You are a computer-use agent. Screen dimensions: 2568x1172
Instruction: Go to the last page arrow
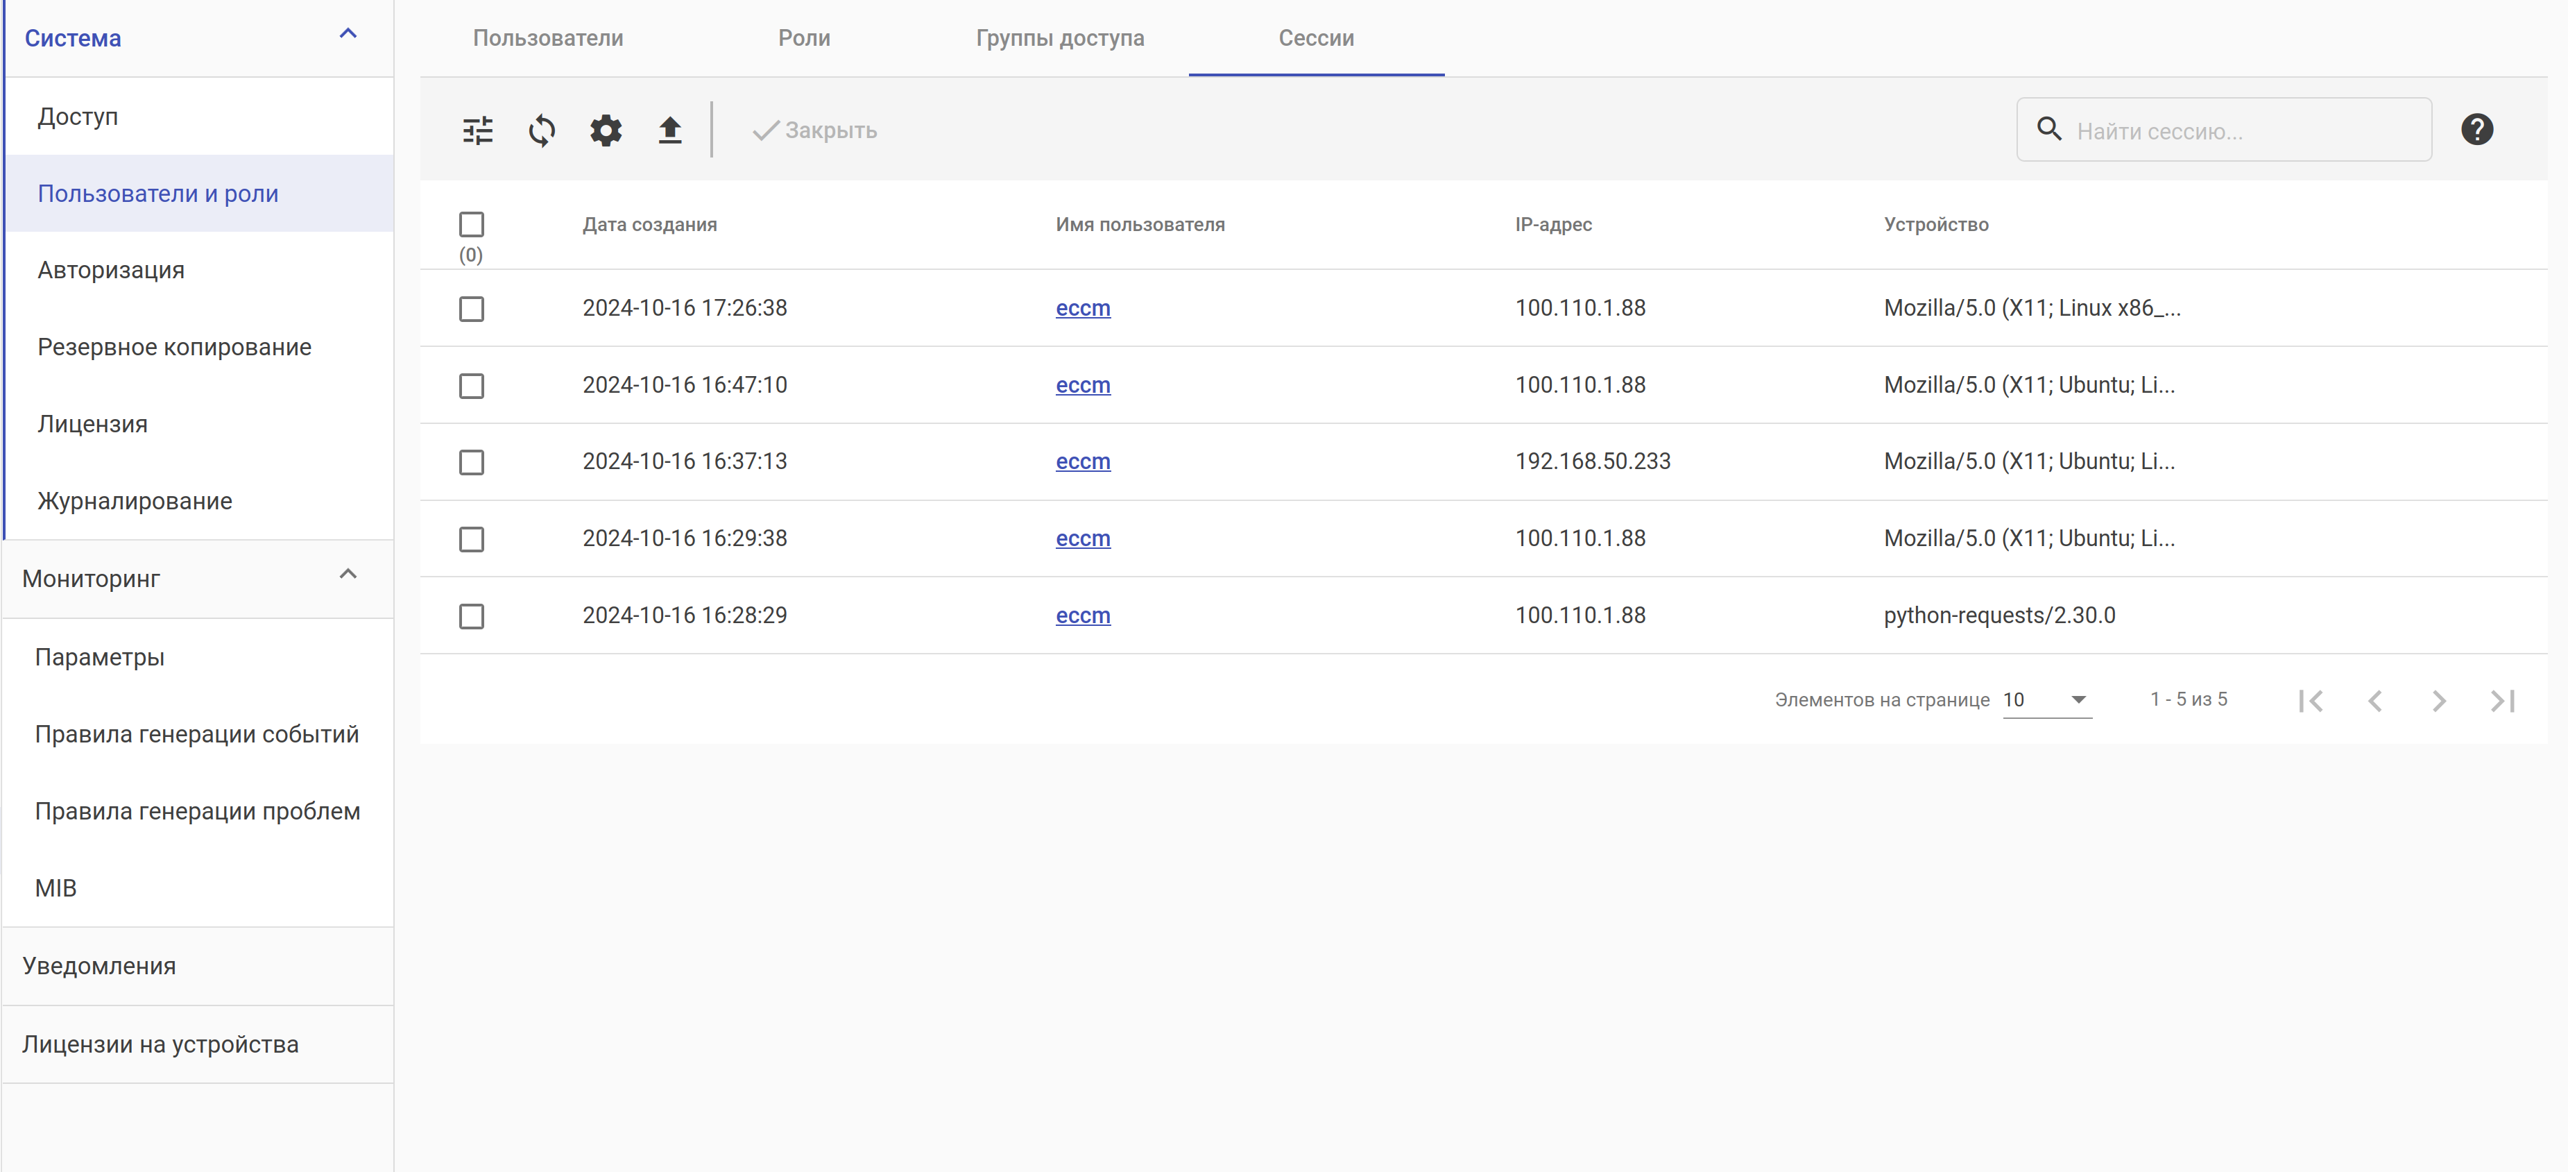point(2502,702)
